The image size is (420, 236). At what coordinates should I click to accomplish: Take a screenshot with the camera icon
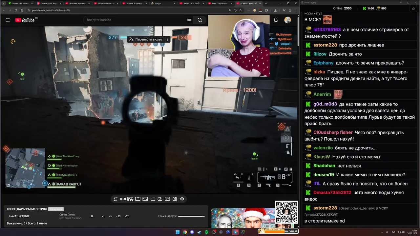coord(175,199)
